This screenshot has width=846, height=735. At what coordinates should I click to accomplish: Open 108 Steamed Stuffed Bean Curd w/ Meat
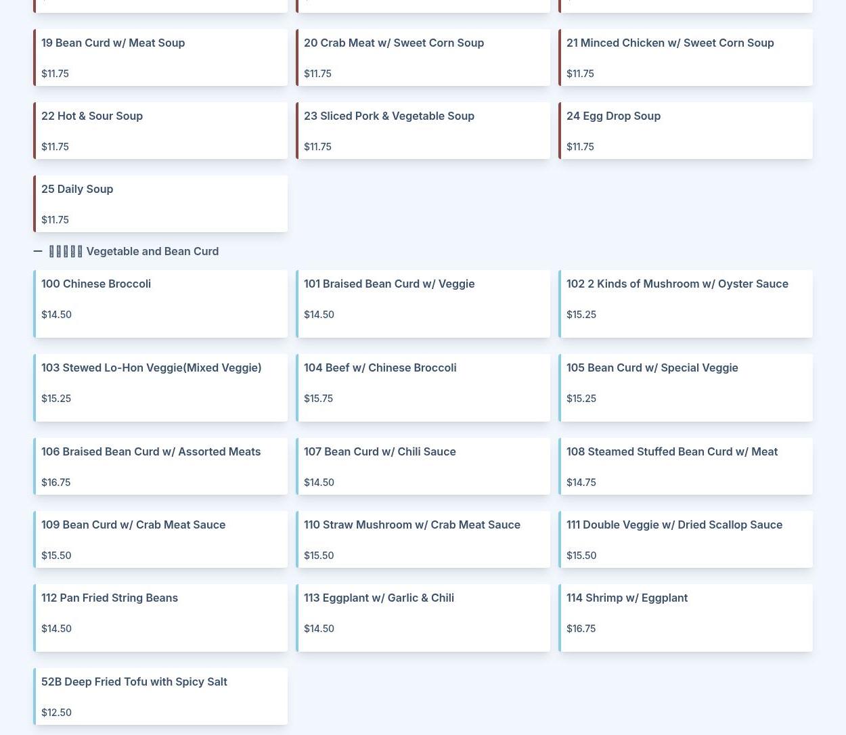[x=686, y=466]
